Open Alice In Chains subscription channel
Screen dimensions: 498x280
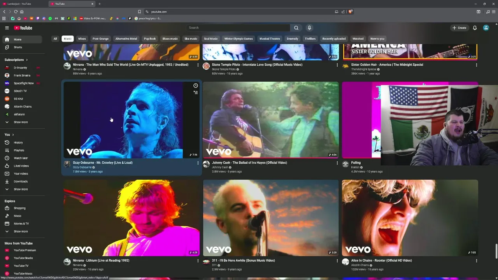point(23,107)
